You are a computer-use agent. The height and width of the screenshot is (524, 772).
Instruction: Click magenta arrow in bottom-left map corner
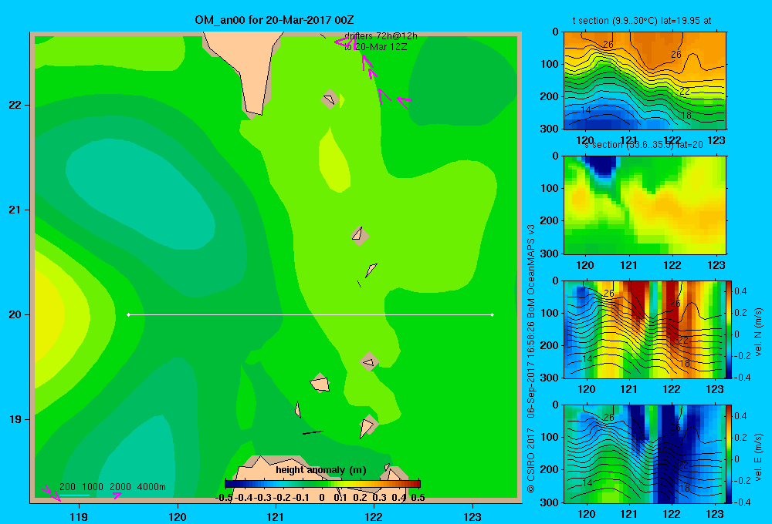pyautogui.click(x=51, y=493)
